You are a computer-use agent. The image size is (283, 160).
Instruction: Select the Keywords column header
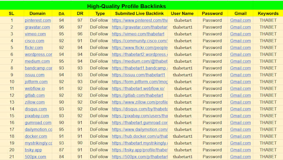tap(268, 14)
